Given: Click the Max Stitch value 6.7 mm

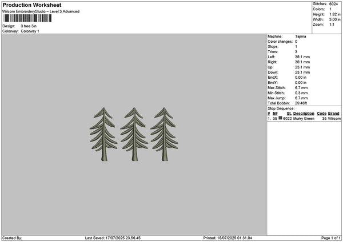Looking at the screenshot, I should (301, 88).
